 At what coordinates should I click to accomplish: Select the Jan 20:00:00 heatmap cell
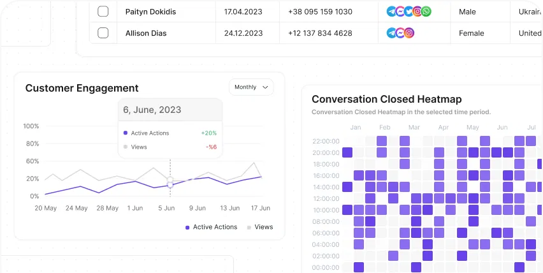click(x=347, y=152)
